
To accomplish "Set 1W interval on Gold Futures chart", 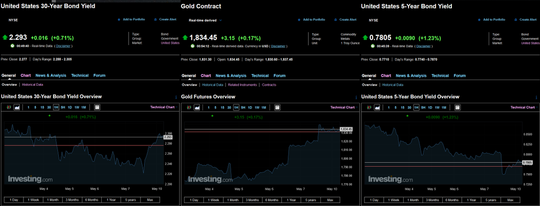I will 257,107.
